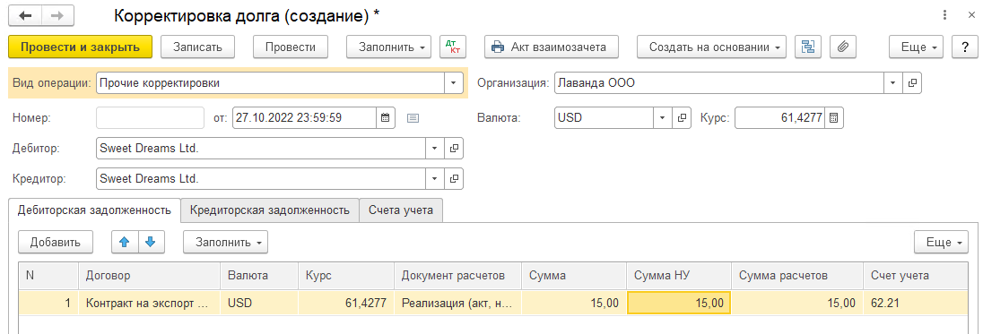Open the top toolbar Еще menu
983x334 pixels.
[x=916, y=47]
